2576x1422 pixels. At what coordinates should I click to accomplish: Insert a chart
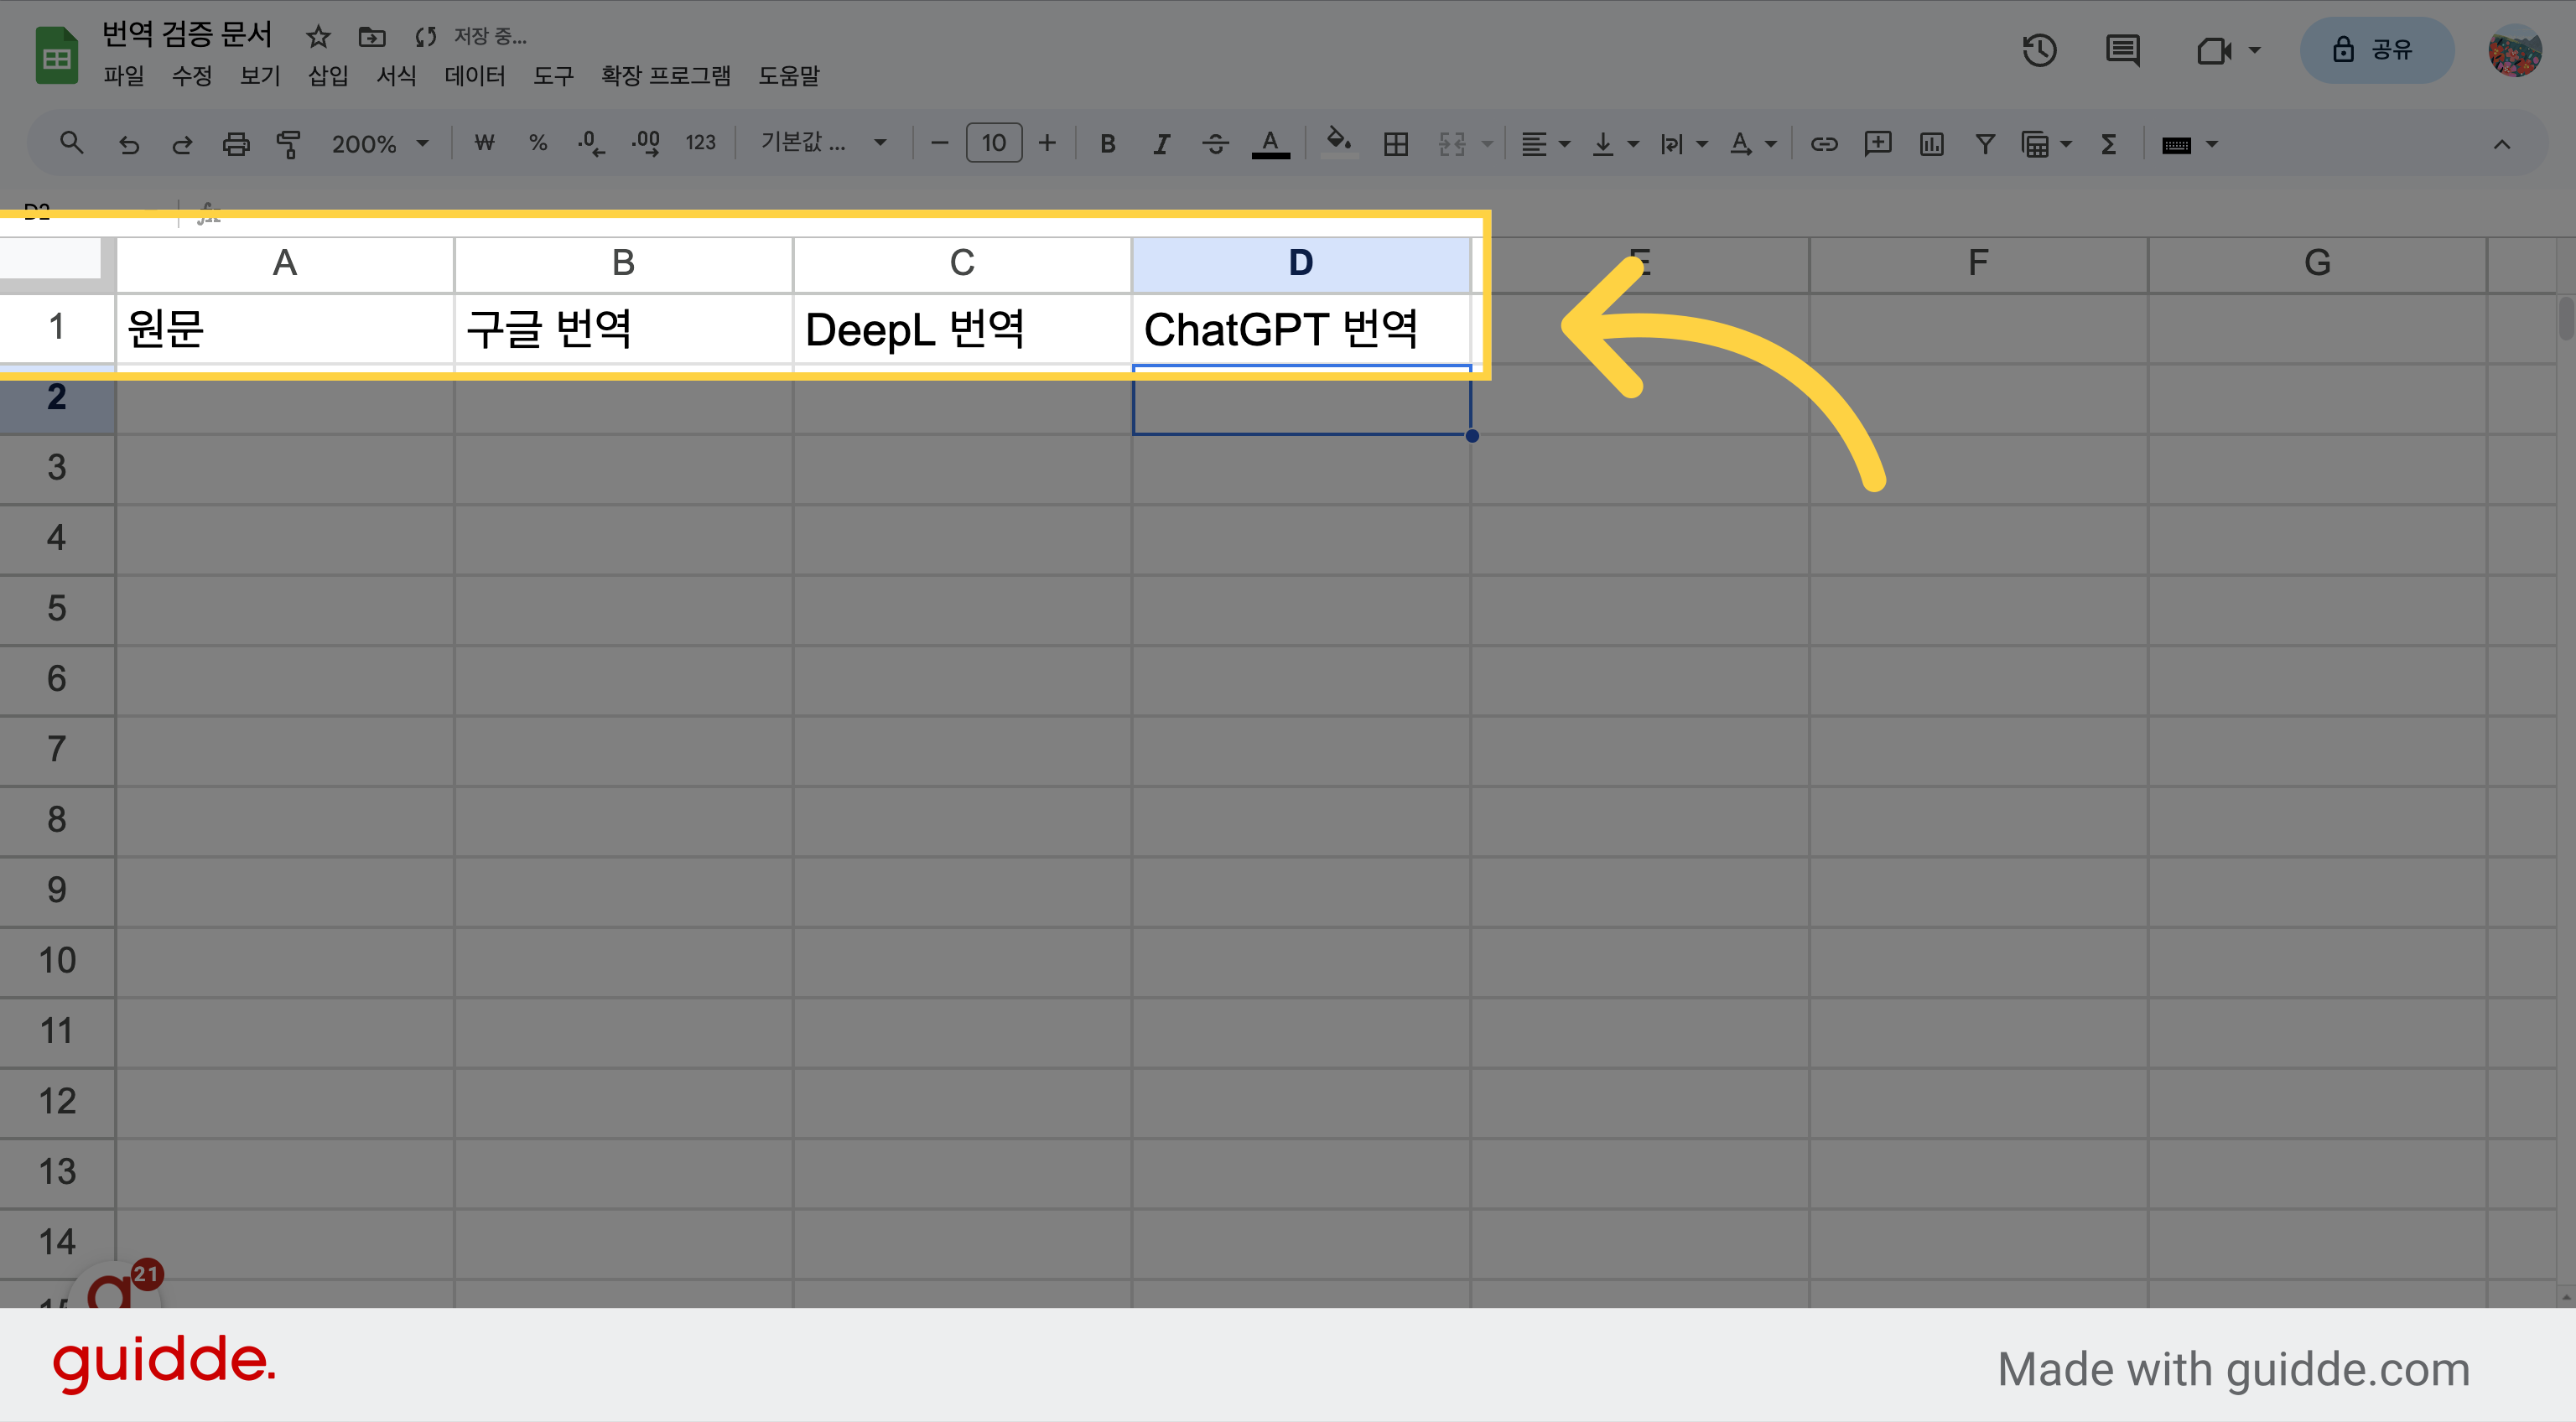[x=1931, y=144]
